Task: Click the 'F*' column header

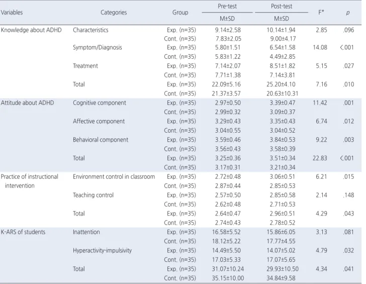Action: (x=321, y=13)
